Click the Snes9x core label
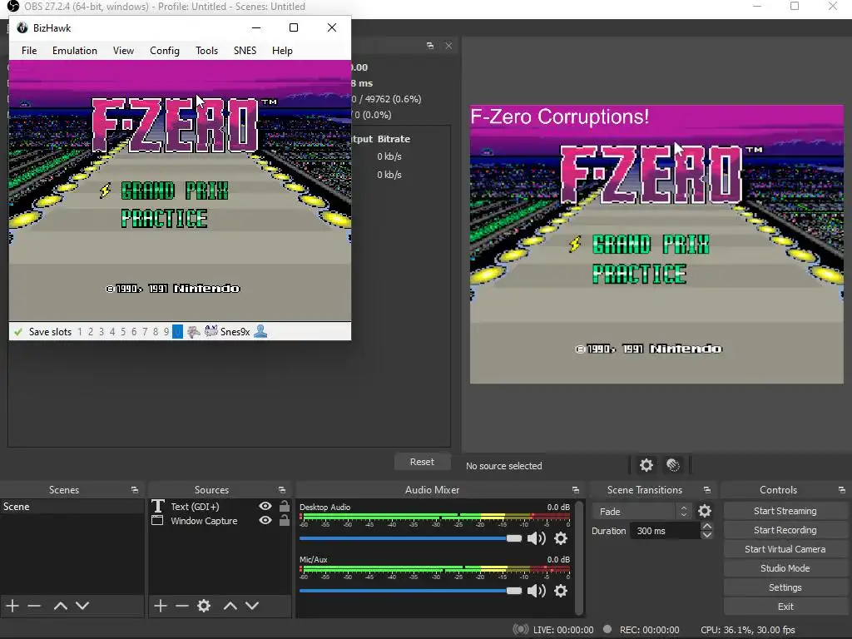This screenshot has height=639, width=852. coord(235,331)
